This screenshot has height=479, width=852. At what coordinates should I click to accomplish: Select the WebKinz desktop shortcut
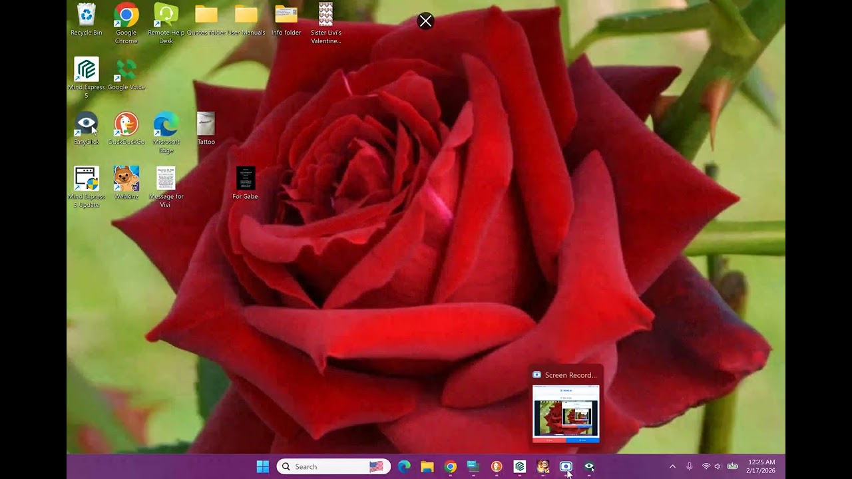pyautogui.click(x=126, y=183)
